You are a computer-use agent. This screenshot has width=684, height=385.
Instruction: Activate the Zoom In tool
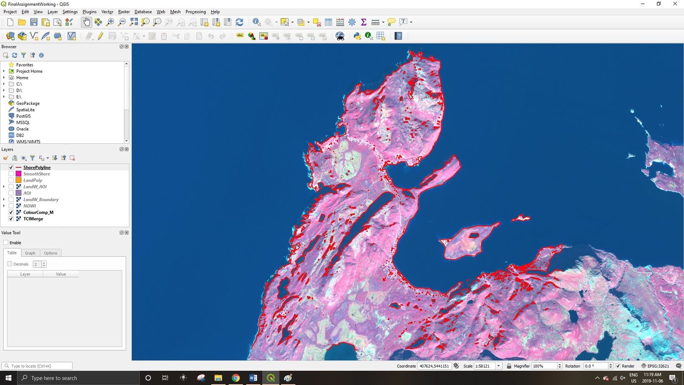click(x=109, y=21)
